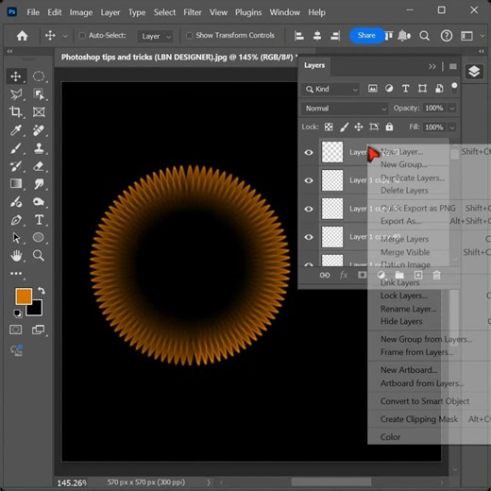Select the Smudge tool

pos(39,183)
